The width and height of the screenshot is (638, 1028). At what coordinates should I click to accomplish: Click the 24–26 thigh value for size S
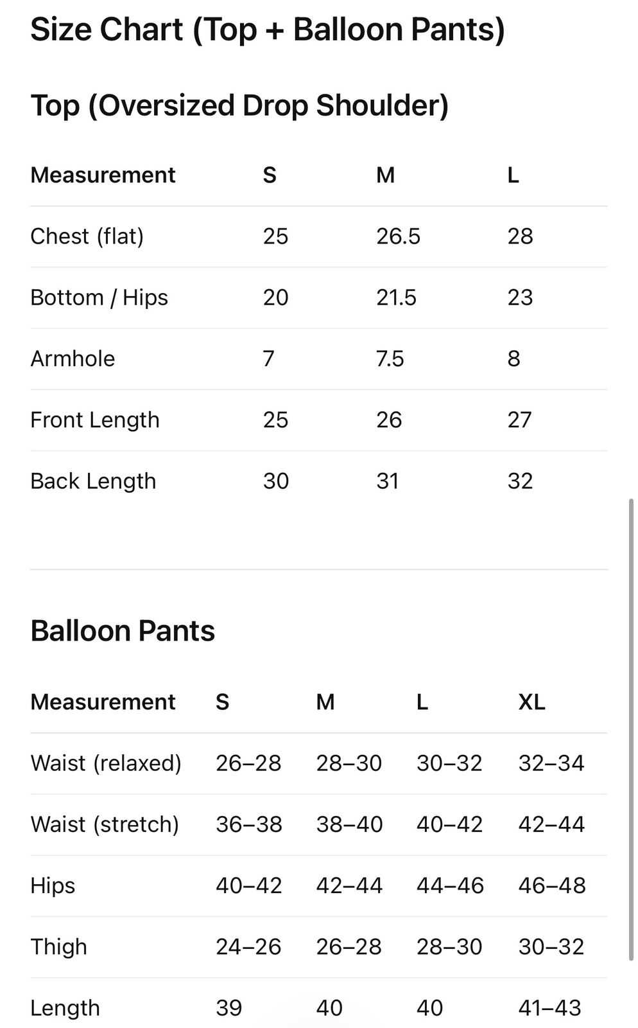pyautogui.click(x=248, y=947)
